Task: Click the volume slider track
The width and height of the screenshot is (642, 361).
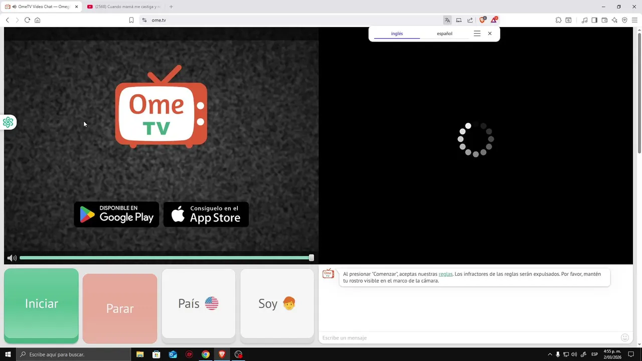Action: 166,258
